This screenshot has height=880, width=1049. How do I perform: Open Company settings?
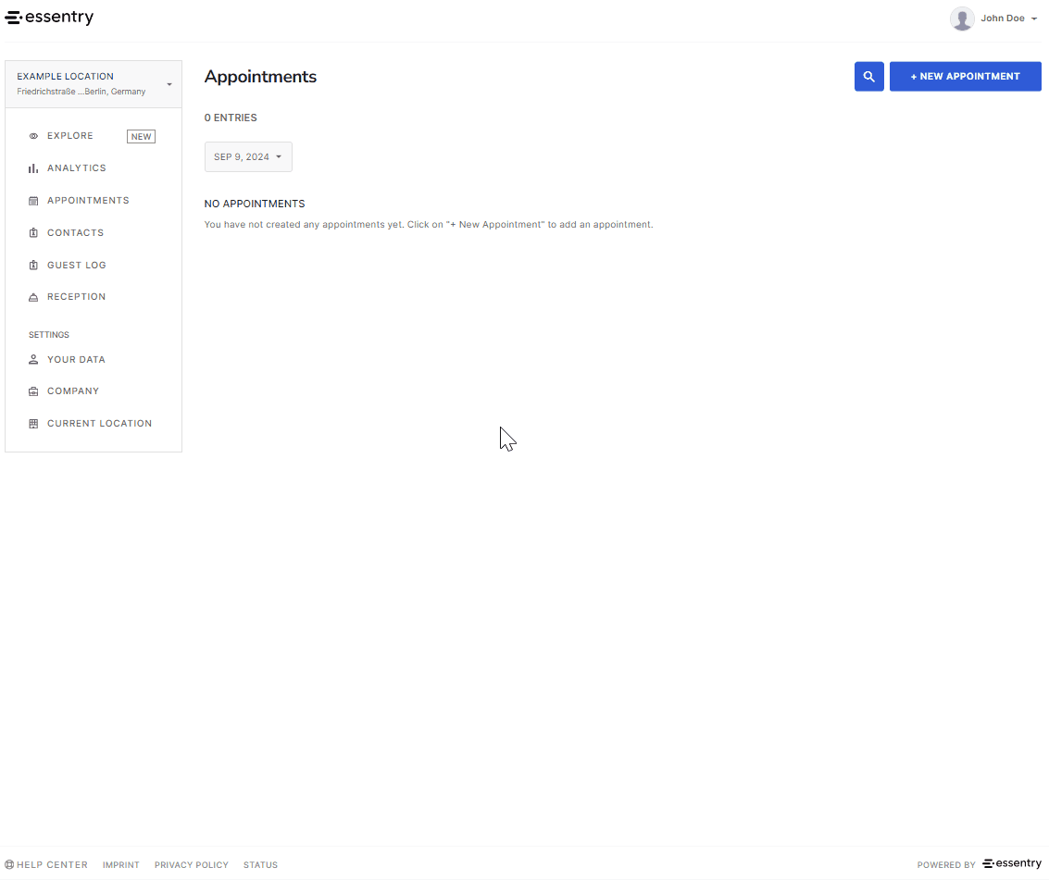pyautogui.click(x=73, y=390)
